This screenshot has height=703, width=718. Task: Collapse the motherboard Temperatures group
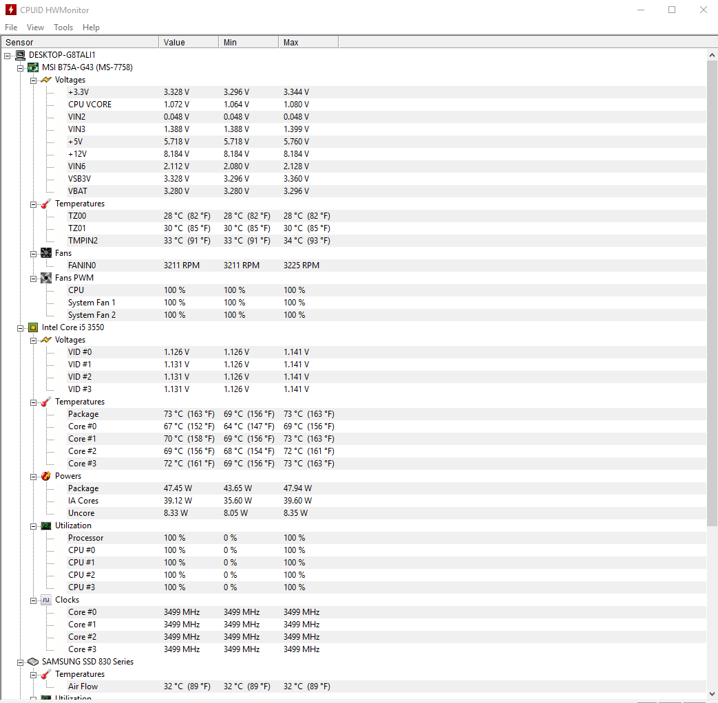(34, 204)
